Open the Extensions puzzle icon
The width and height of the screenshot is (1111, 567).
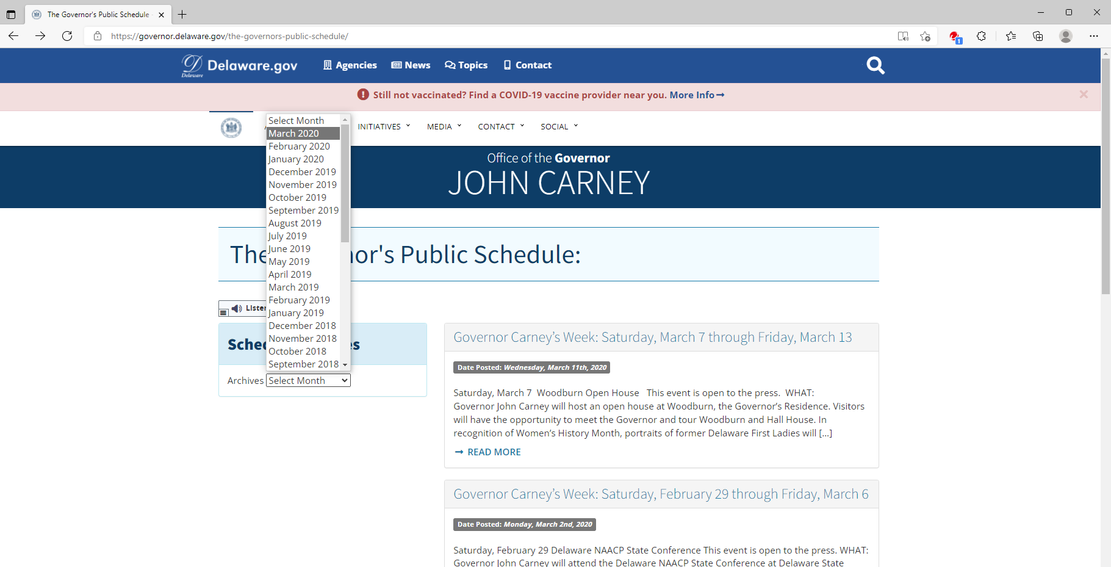981,36
